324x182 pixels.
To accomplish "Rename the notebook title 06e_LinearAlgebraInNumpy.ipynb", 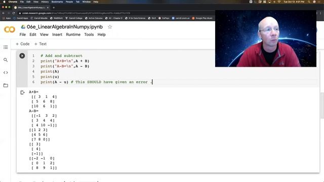I will click(65, 27).
